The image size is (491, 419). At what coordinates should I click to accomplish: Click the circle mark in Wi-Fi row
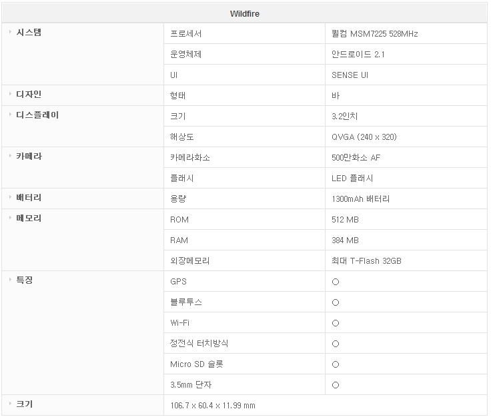click(x=336, y=323)
